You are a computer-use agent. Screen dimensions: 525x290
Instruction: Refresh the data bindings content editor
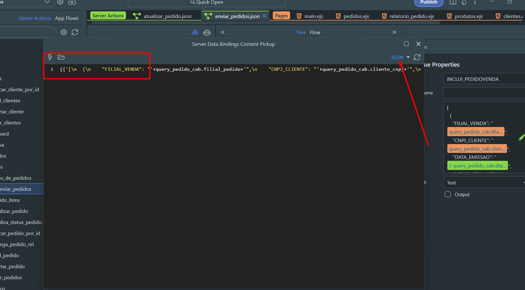click(x=417, y=57)
